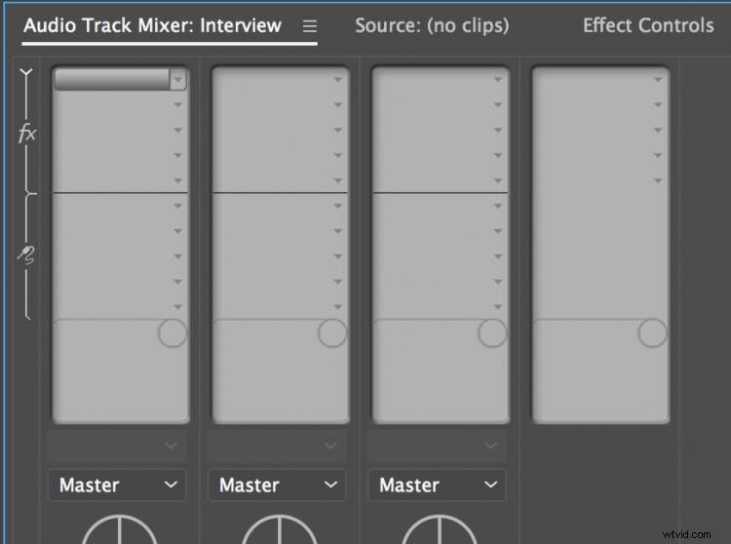Click the third track's effect parameter knob
This screenshot has width=731, height=544.
point(492,332)
